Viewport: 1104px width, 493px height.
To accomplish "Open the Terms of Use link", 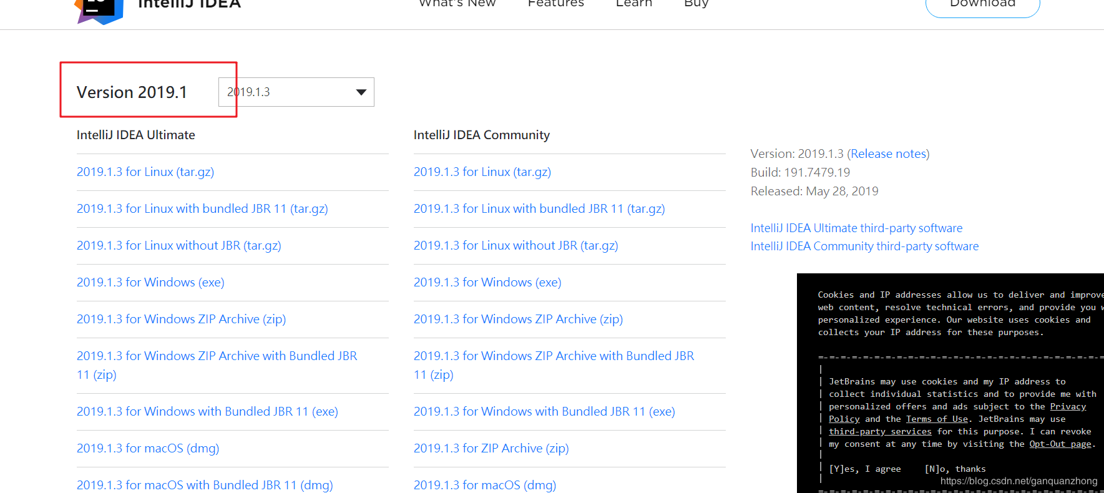I will point(937,419).
